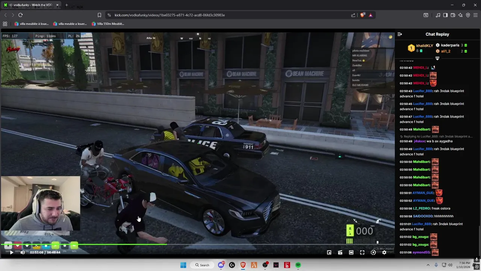Expand the gift leaderboard chevron

pyautogui.click(x=437, y=58)
